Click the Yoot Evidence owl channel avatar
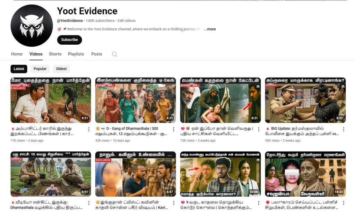 (x=32, y=26)
